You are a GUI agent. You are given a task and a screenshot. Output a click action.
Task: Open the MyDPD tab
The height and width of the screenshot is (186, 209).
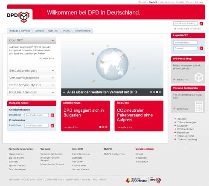[66, 31]
